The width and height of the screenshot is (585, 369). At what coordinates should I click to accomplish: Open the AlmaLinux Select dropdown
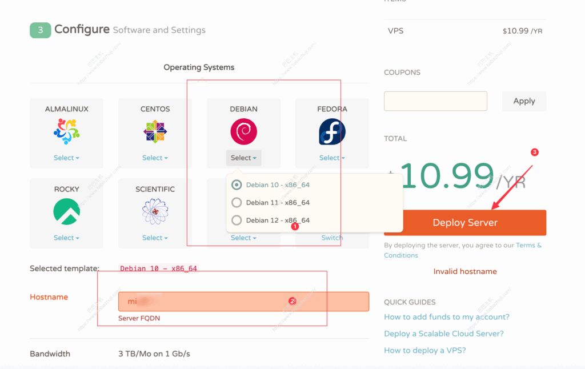(x=67, y=158)
